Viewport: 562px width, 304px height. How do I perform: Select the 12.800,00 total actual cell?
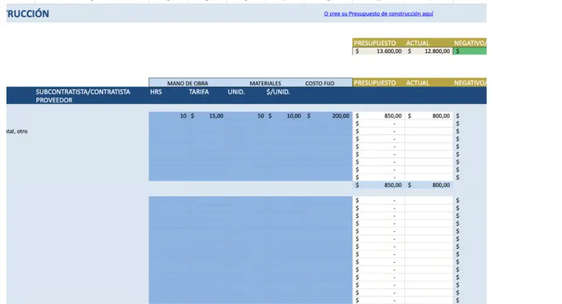pyautogui.click(x=429, y=51)
